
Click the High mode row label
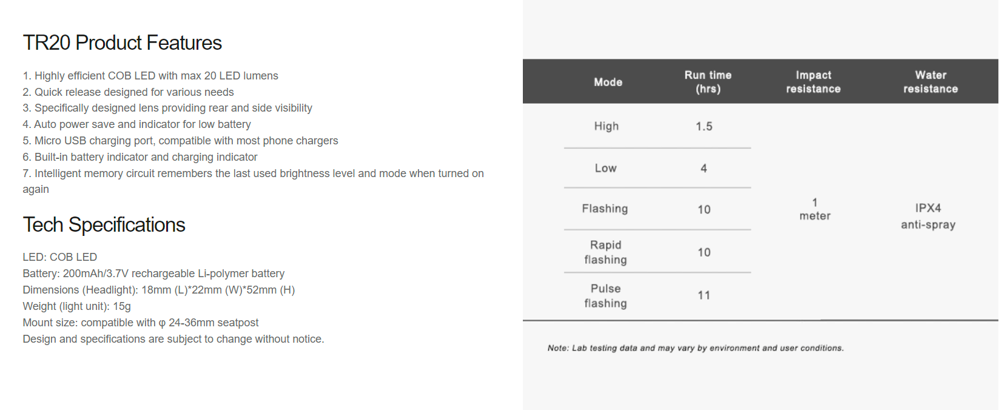pos(606,126)
